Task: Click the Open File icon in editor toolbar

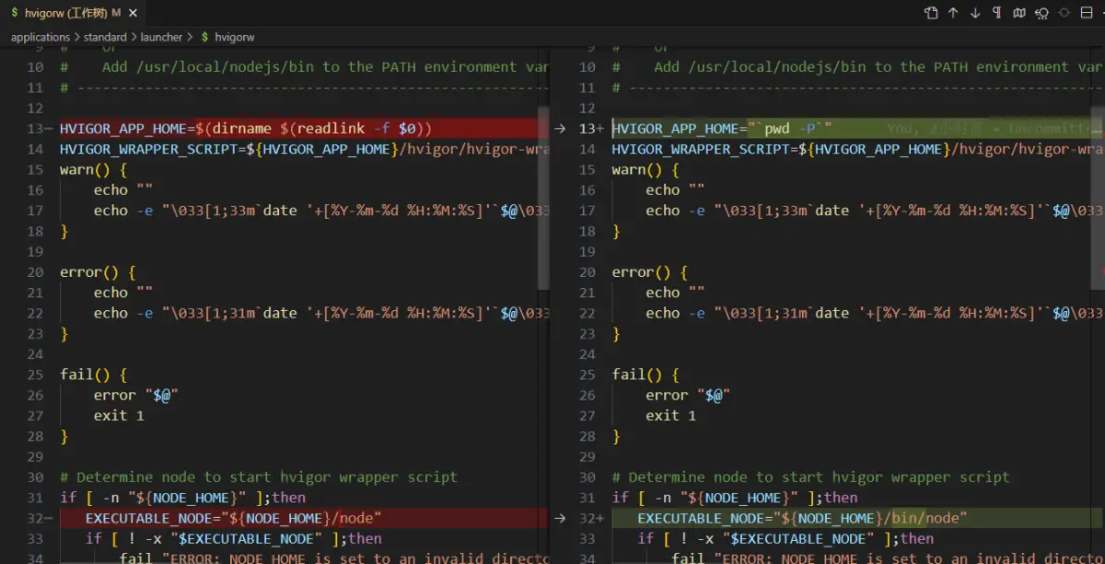Action: (x=931, y=13)
